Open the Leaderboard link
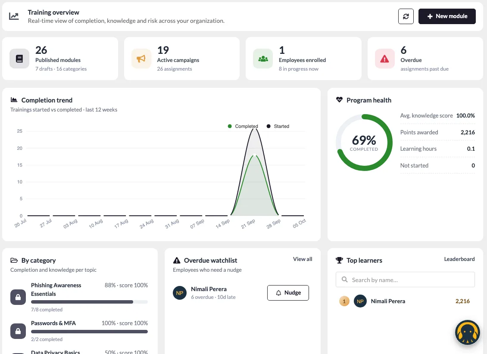 [459, 259]
